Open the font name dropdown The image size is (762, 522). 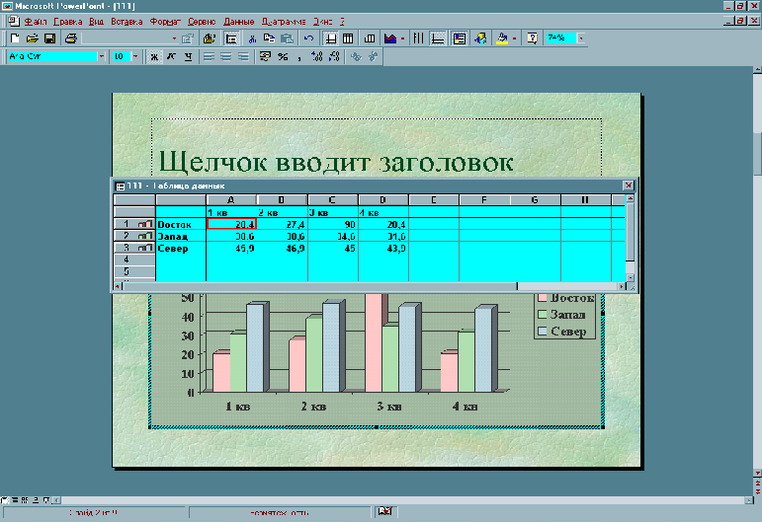tap(102, 57)
